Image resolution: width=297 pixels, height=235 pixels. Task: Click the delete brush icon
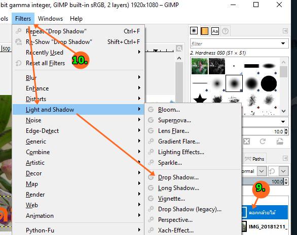point(246,141)
